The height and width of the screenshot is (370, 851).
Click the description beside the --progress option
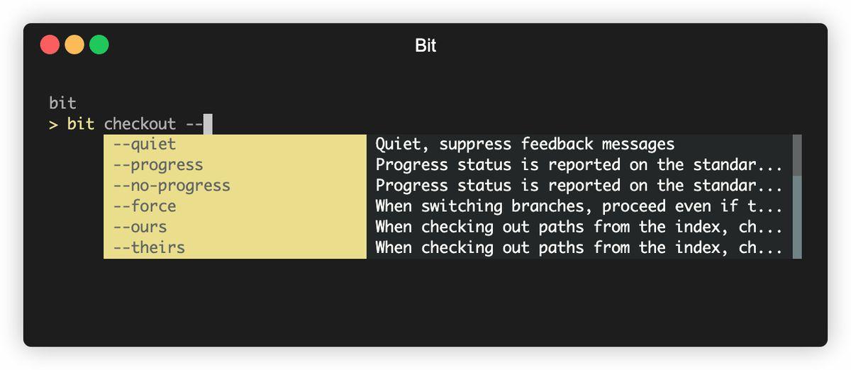578,165
